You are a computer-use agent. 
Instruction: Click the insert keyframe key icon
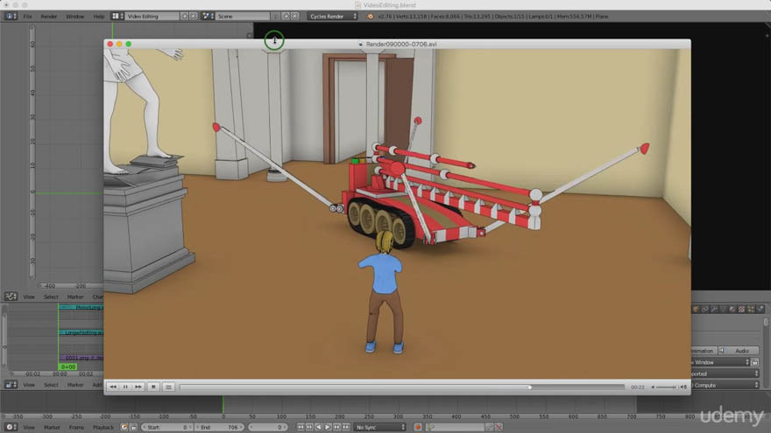tap(489, 427)
